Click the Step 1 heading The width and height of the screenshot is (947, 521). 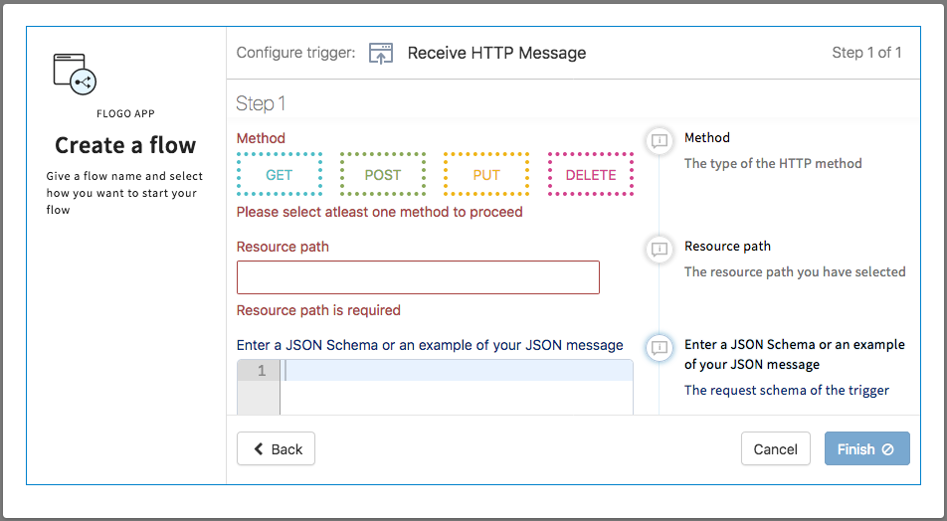pyautogui.click(x=261, y=103)
